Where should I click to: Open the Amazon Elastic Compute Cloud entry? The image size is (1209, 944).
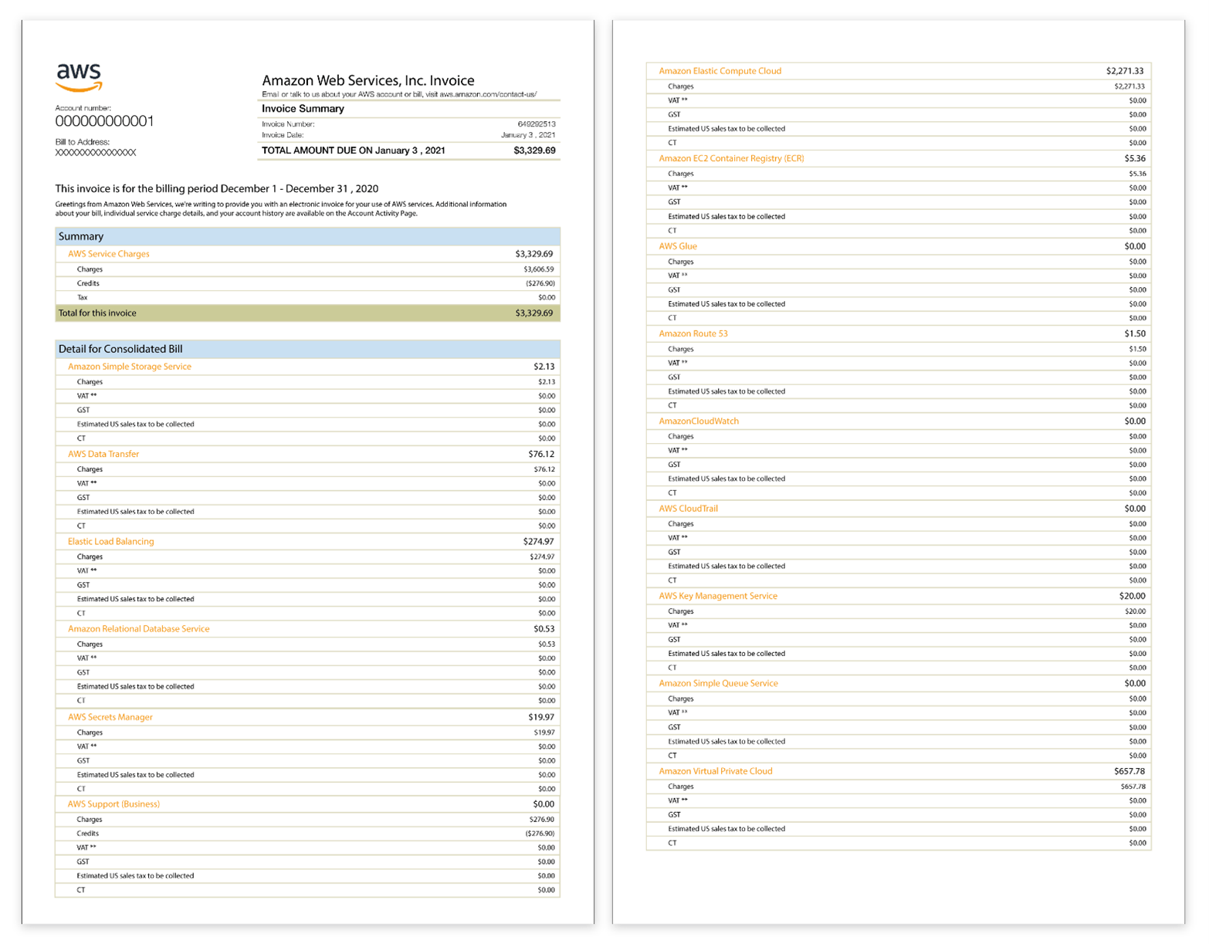720,71
